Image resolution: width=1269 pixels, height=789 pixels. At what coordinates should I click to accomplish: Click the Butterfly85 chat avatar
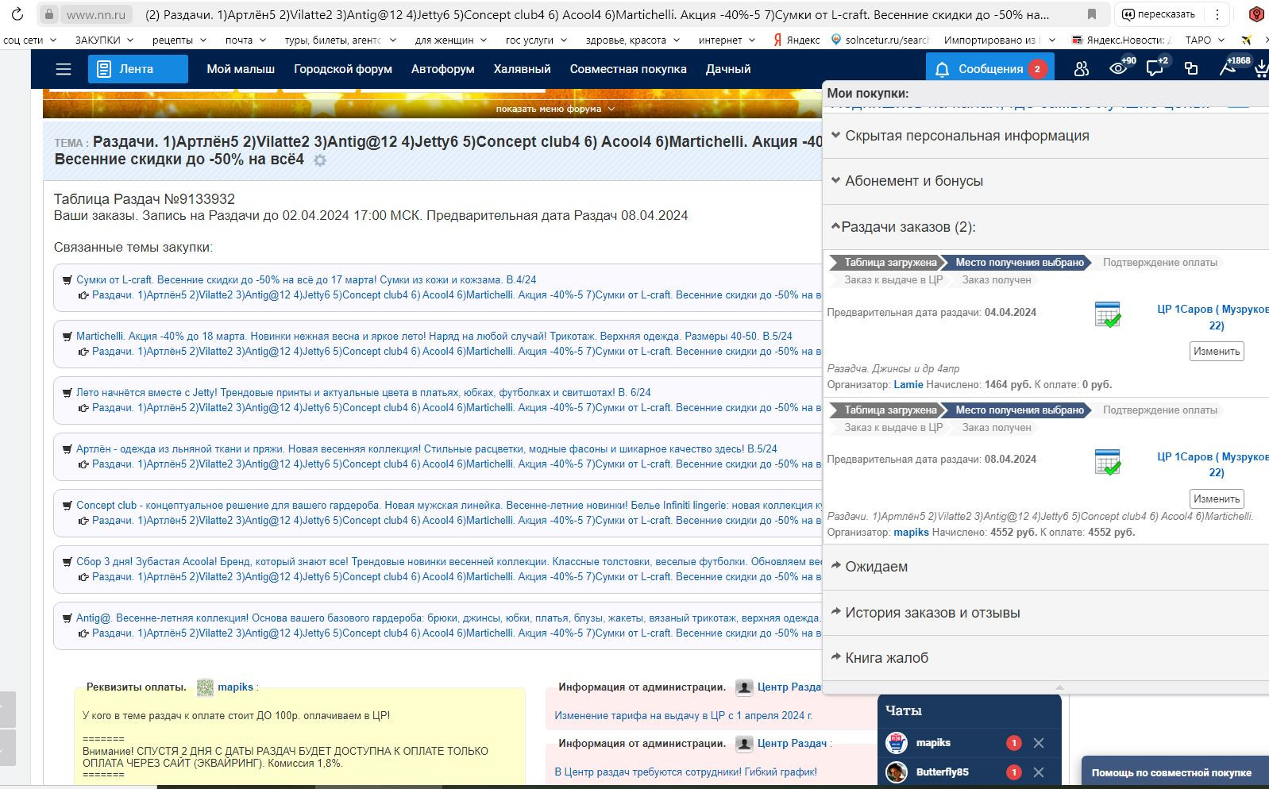(897, 772)
